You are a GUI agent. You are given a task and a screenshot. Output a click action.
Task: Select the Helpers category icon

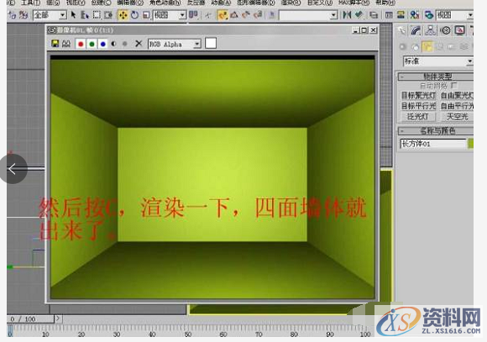[452, 47]
